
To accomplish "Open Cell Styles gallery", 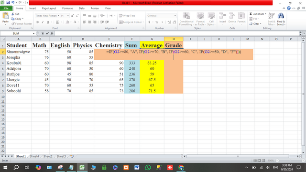I will click(x=211, y=19).
